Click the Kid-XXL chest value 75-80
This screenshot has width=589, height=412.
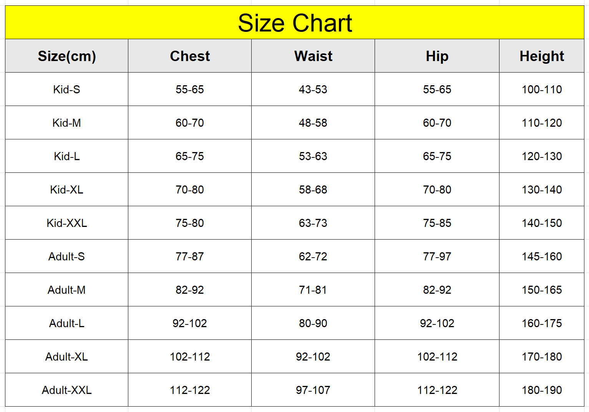tap(190, 223)
